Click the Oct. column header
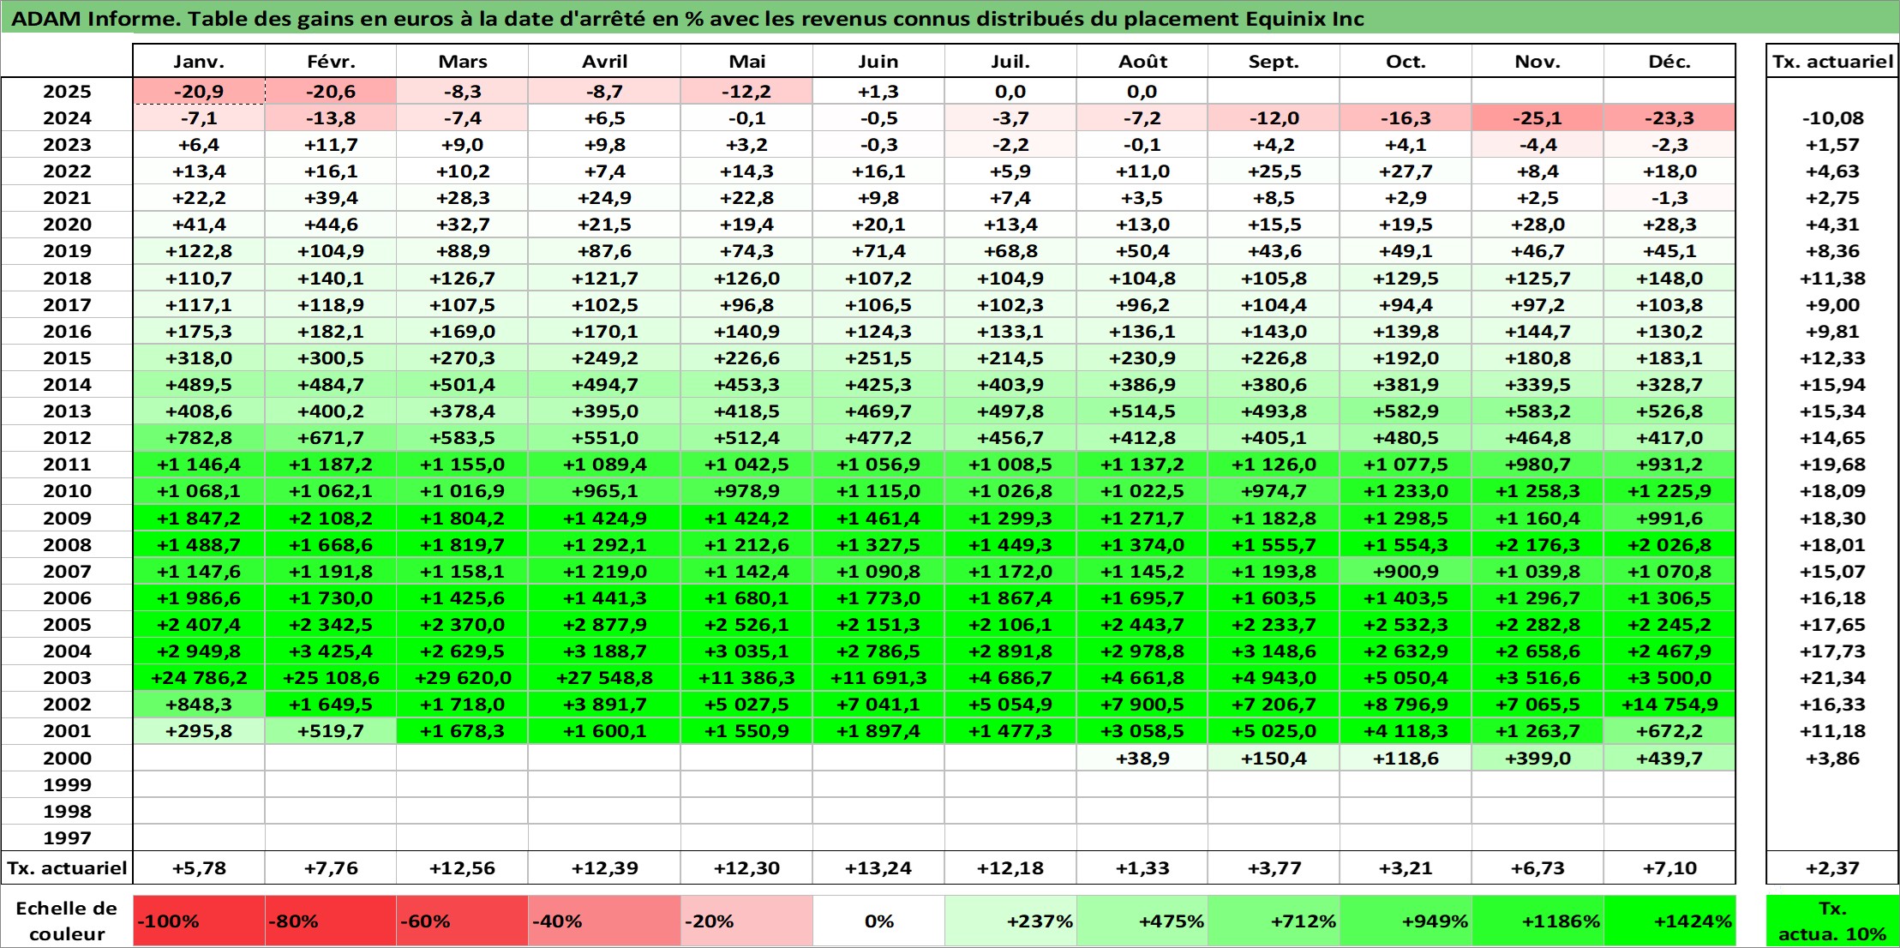Screen dimensions: 1900x948 (x=1406, y=61)
